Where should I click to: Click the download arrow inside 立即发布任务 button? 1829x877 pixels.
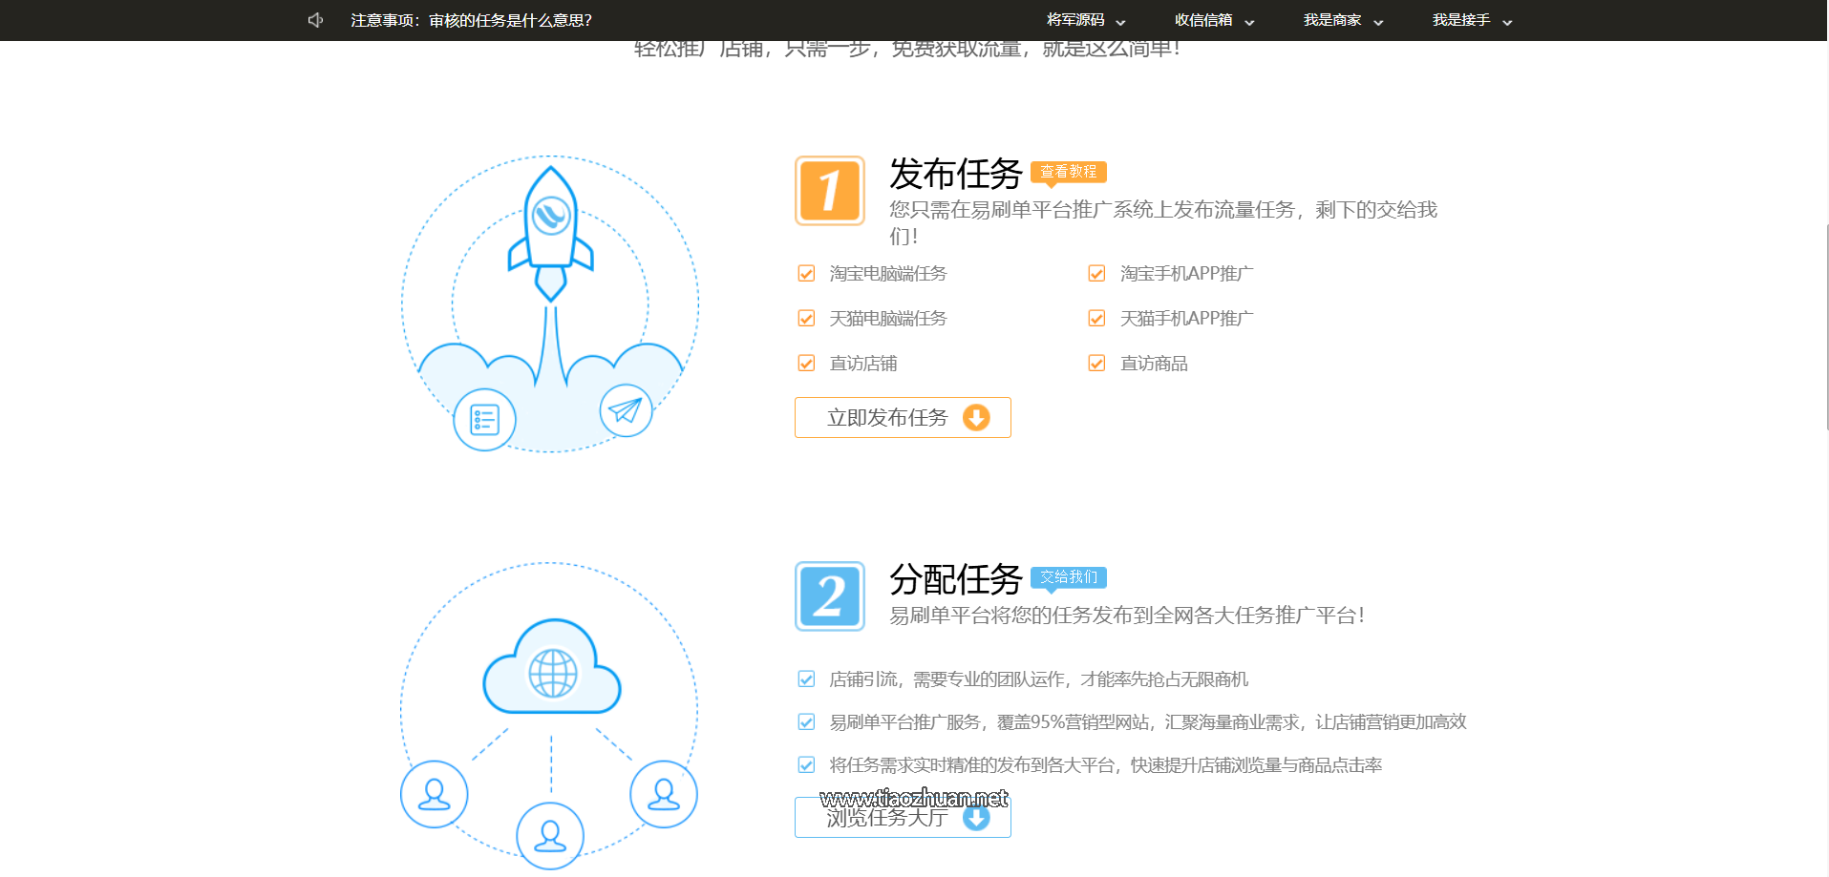[975, 417]
